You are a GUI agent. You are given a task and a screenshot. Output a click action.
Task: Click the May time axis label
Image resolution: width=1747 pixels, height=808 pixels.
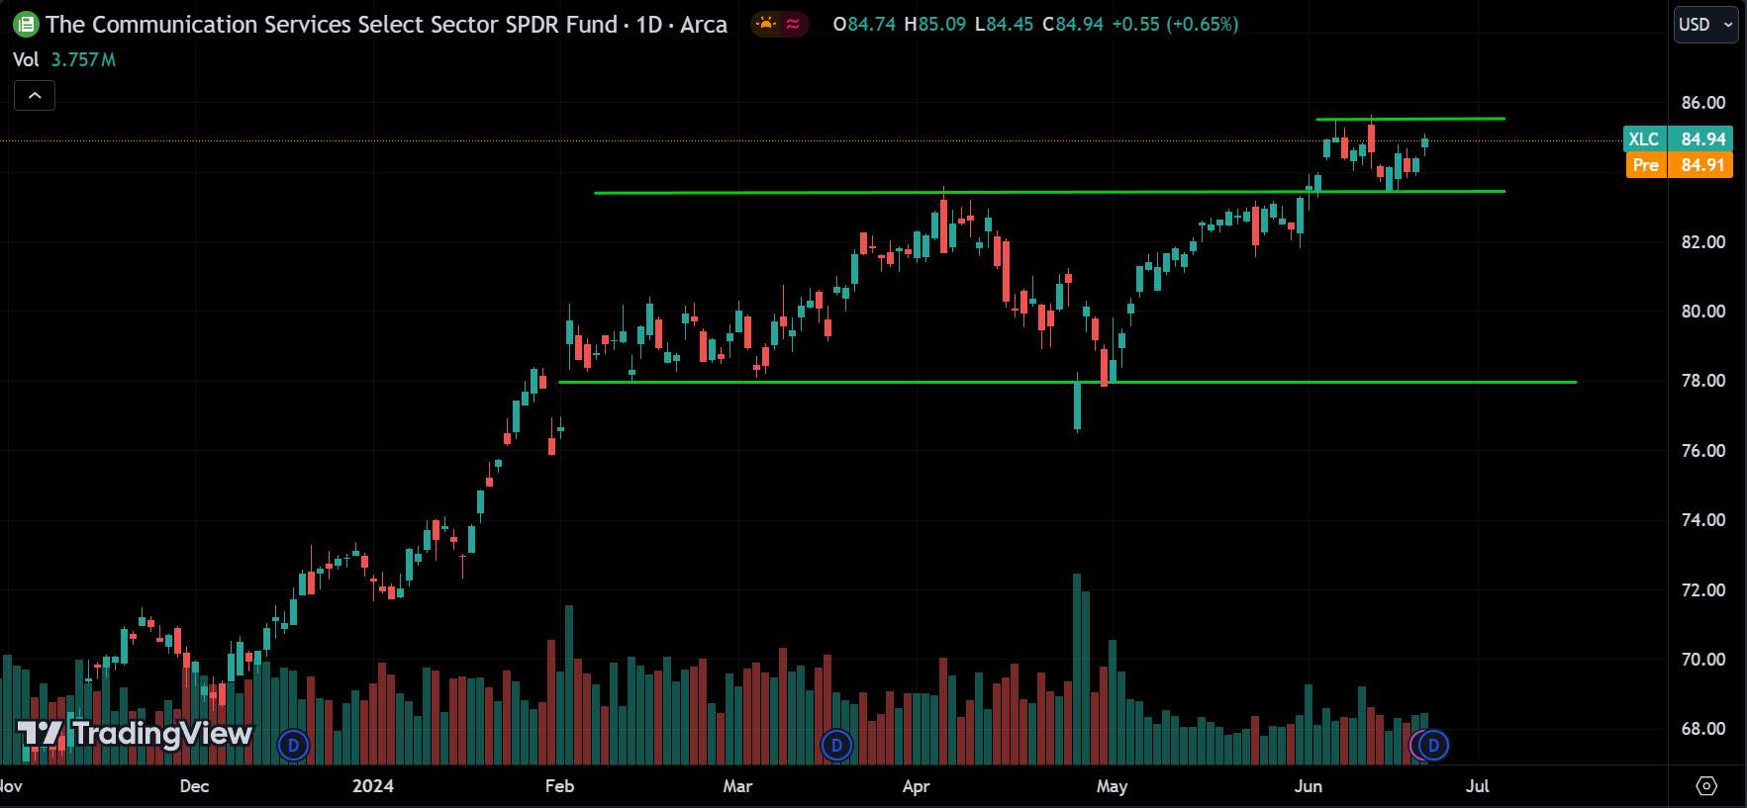[x=1112, y=786]
